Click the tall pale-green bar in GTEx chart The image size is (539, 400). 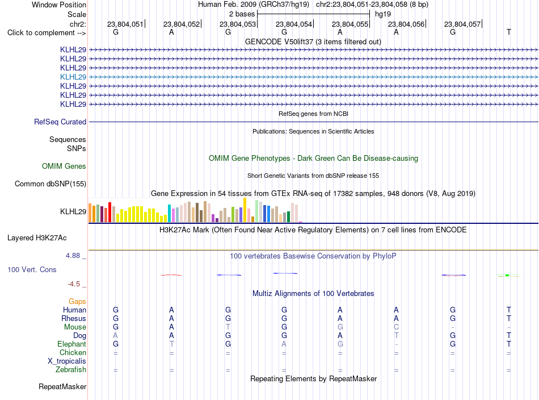257,211
